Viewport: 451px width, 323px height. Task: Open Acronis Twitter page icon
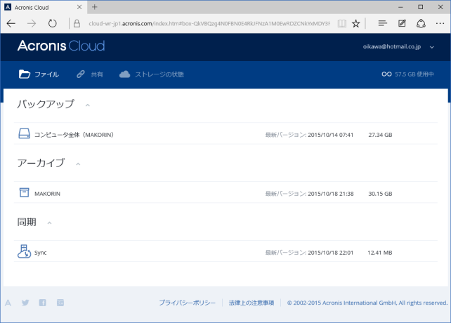pos(25,303)
